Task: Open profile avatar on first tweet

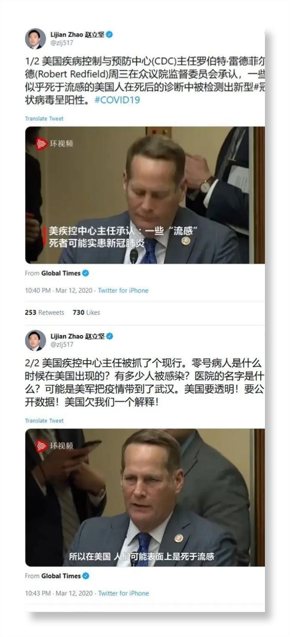Action: click(x=36, y=39)
